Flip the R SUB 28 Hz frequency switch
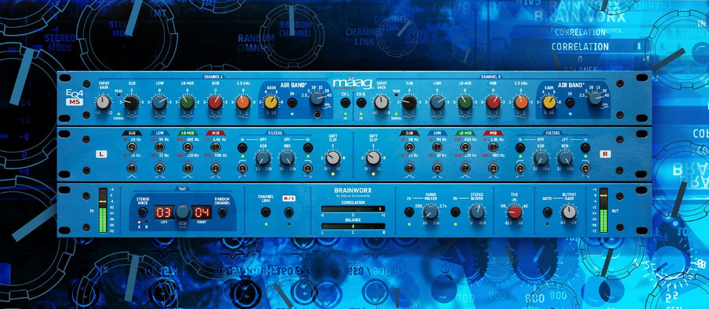 (x=409, y=147)
